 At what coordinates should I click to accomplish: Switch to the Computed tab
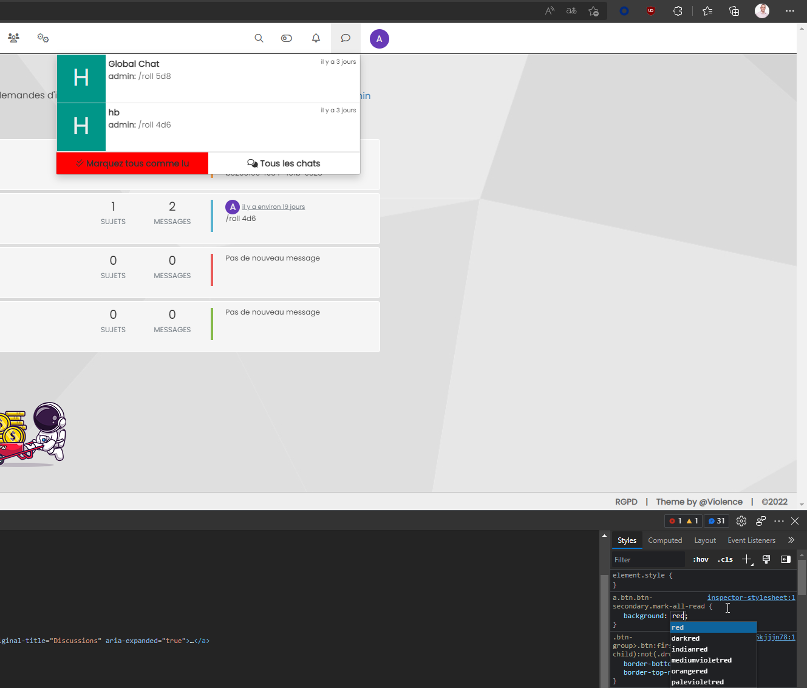pyautogui.click(x=665, y=540)
